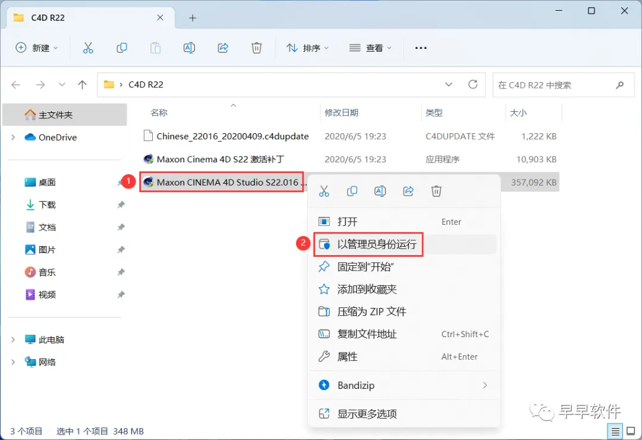Image resolution: width=642 pixels, height=440 pixels.
Task: Unpin 图片 from quick access
Action: click(121, 250)
